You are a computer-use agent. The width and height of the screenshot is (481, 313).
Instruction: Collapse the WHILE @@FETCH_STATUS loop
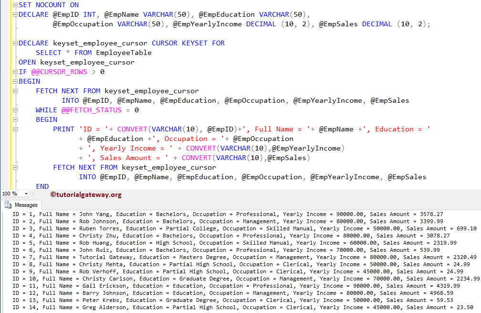pyautogui.click(x=15, y=110)
